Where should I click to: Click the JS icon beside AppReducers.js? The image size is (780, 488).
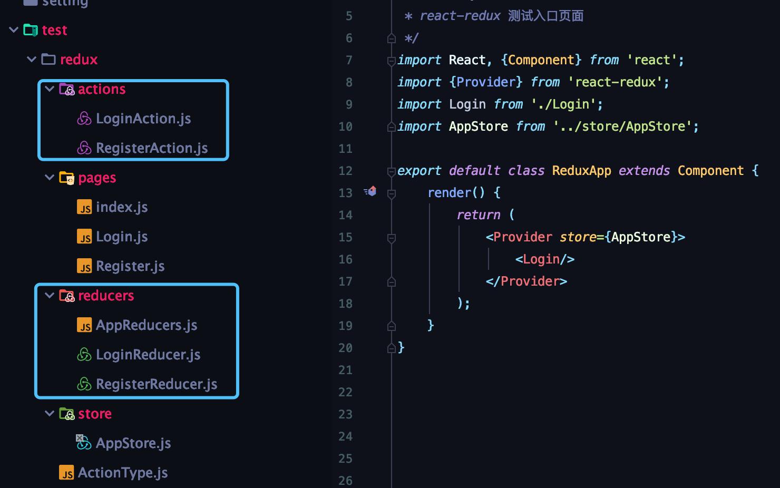tap(84, 325)
